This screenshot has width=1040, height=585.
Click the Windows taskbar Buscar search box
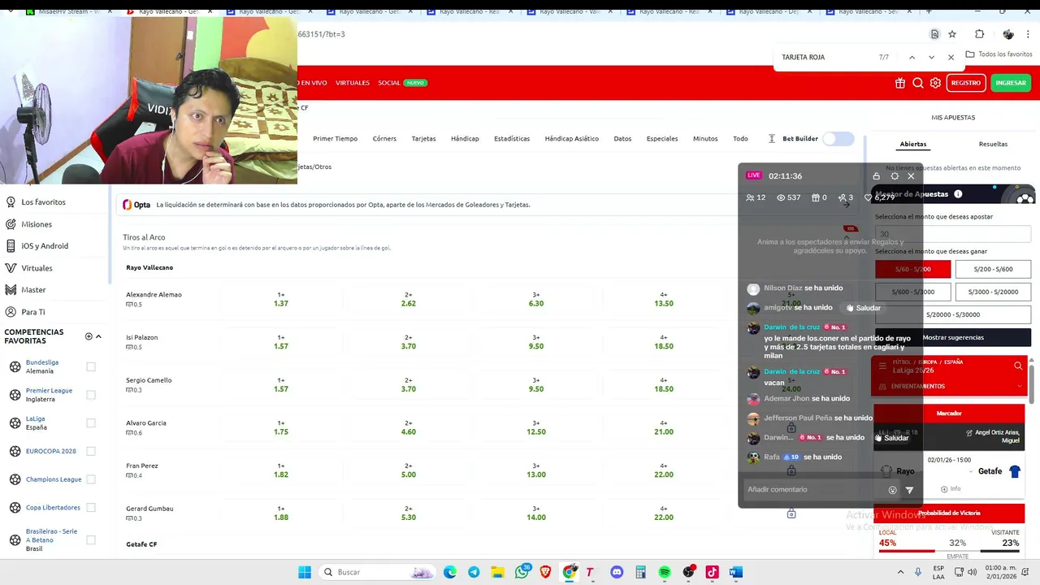point(377,572)
